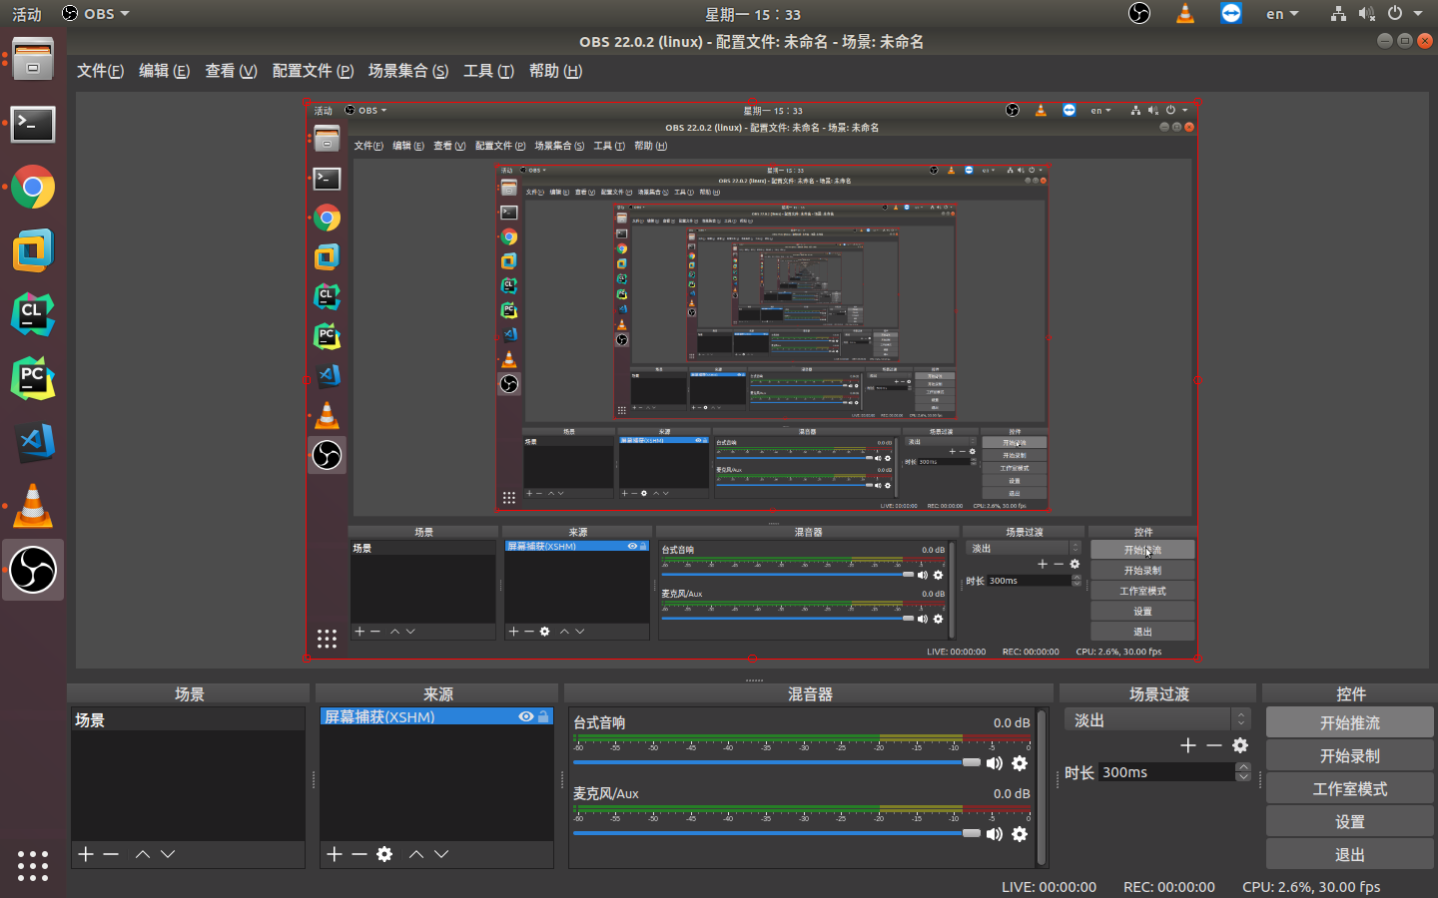This screenshot has width=1438, height=898.
Task: Click volume icon in top bar
Action: click(x=1366, y=14)
